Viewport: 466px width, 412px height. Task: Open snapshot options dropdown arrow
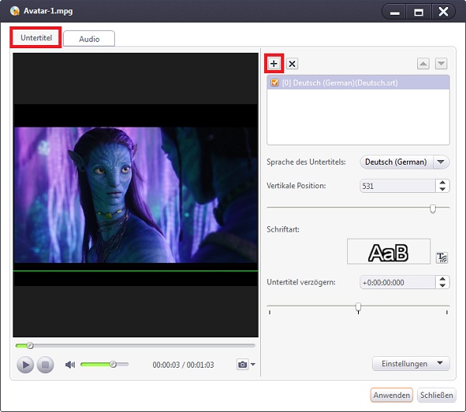pos(253,364)
